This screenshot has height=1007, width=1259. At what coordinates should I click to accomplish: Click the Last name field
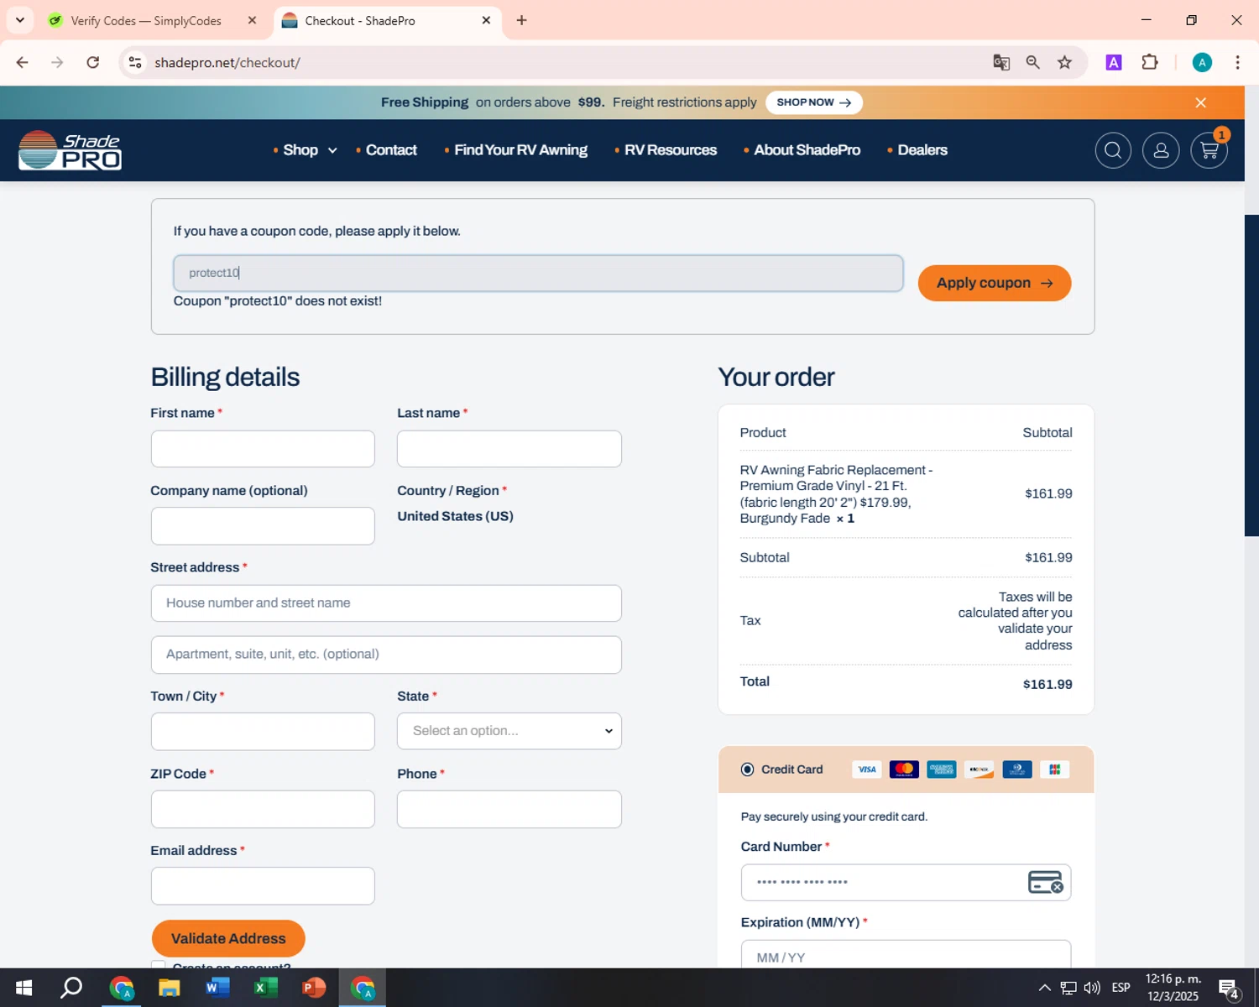click(x=509, y=449)
